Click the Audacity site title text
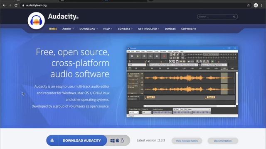 [x=63, y=17]
